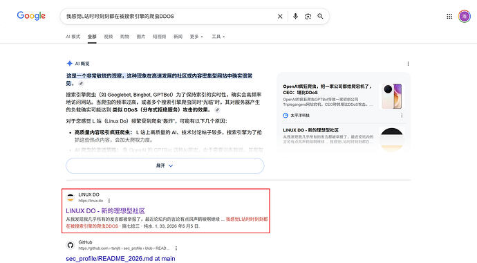Image resolution: width=477 pixels, height=263 pixels.
Task: Switch to AI 模式 tab
Action: pyautogui.click(x=73, y=37)
